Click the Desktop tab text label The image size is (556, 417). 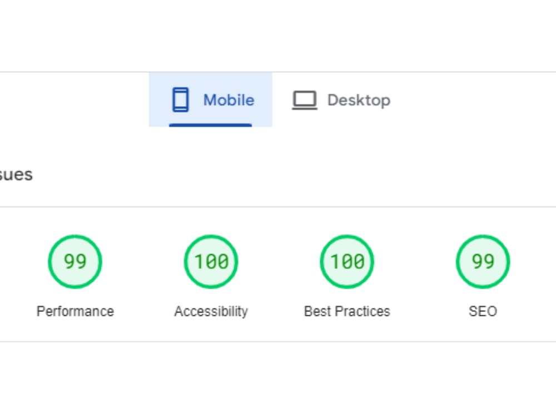click(359, 100)
